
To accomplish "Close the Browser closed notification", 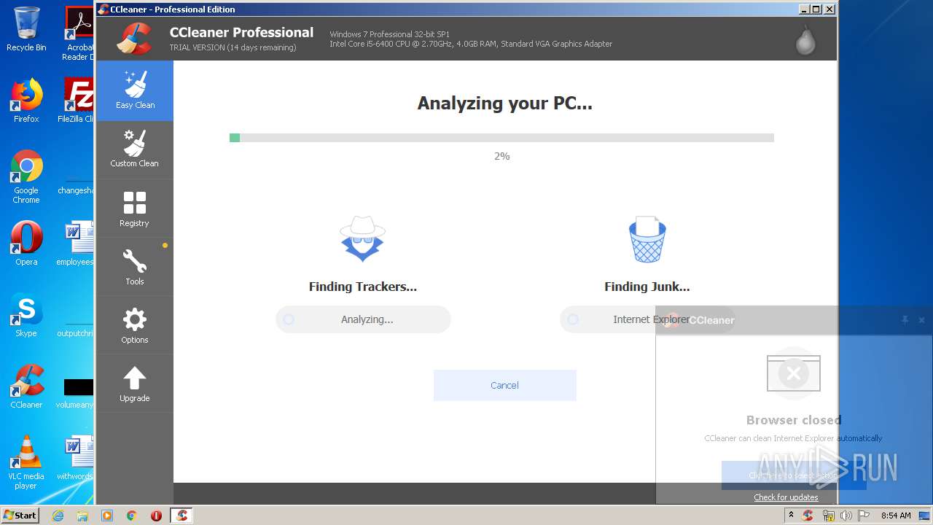I will (x=921, y=319).
